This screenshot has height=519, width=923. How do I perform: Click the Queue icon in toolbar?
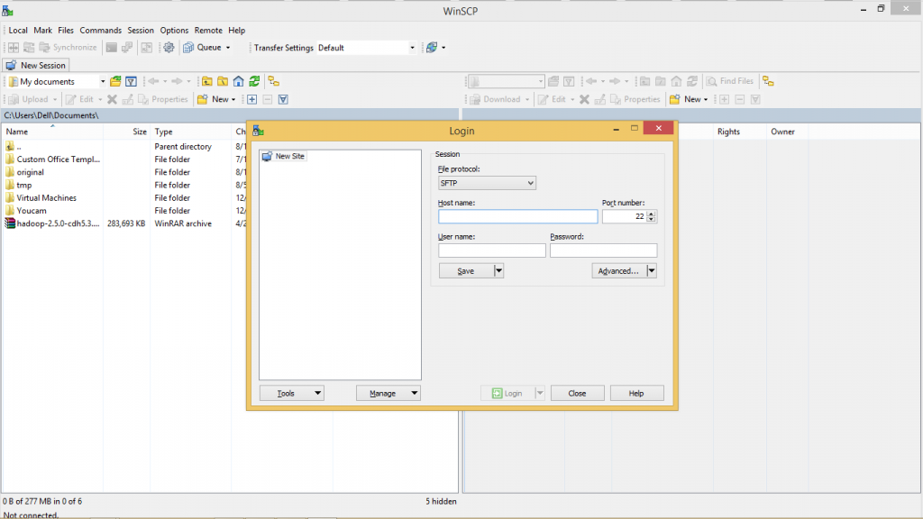188,48
